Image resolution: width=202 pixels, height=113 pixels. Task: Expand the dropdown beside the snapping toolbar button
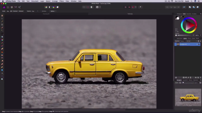(136, 7)
